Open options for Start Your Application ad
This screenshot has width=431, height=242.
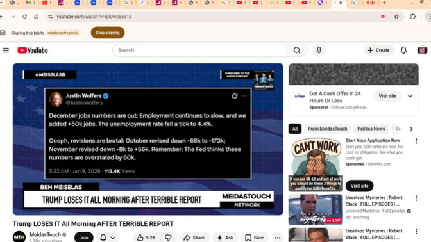(x=416, y=141)
